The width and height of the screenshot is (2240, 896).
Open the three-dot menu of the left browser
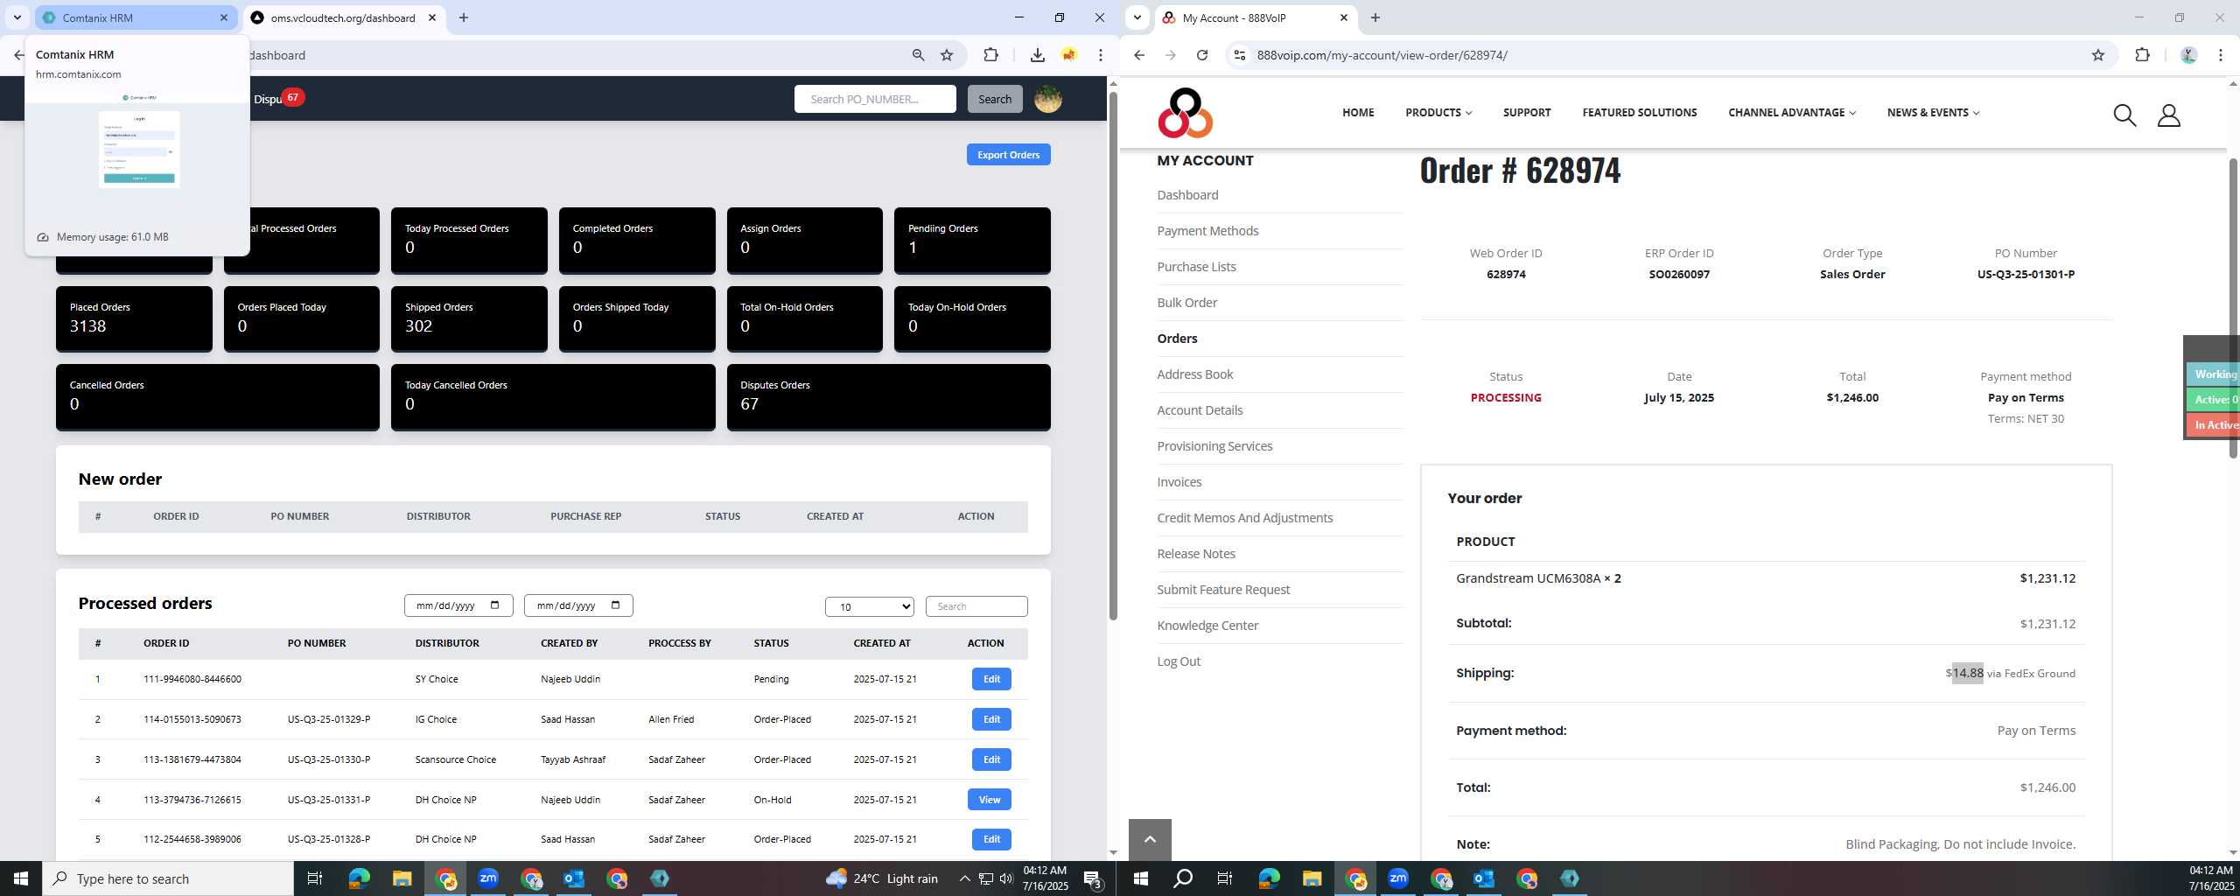[x=1100, y=55]
